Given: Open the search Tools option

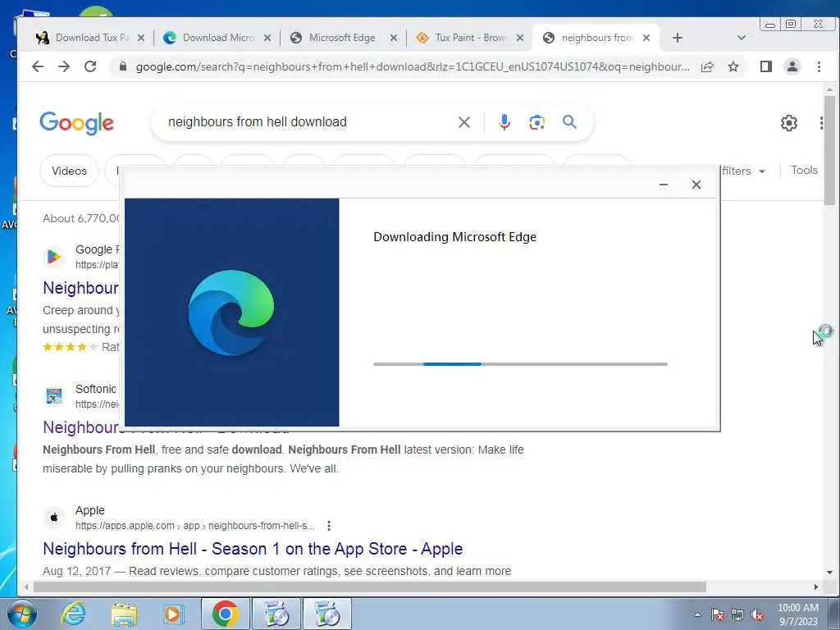Looking at the screenshot, I should tap(804, 171).
